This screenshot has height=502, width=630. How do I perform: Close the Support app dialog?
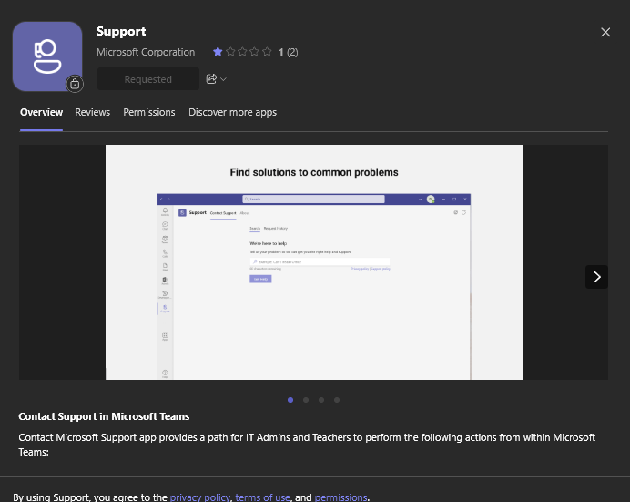(605, 32)
